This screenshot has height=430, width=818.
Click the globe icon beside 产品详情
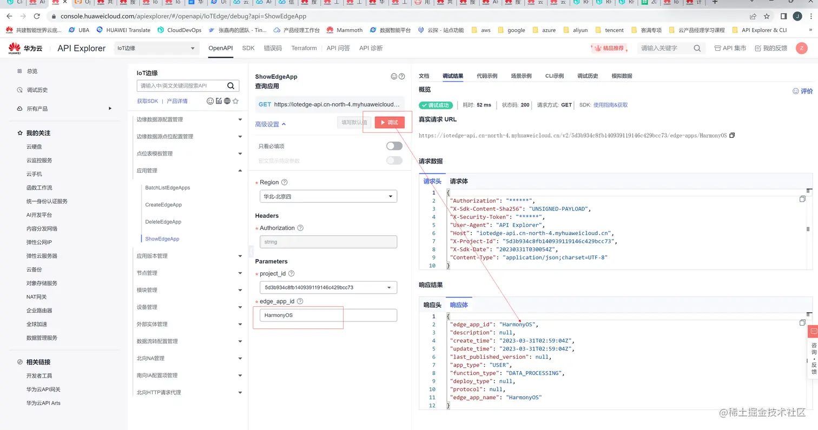[x=227, y=101]
